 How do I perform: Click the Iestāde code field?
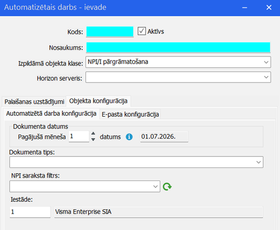point(30,212)
